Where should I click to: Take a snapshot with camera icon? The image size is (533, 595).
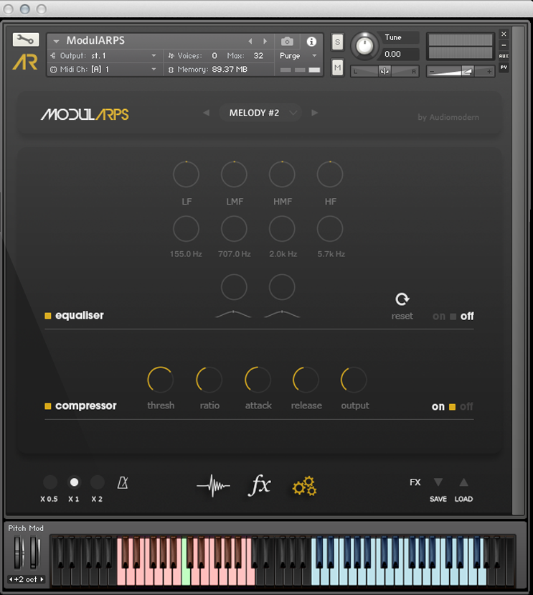287,41
